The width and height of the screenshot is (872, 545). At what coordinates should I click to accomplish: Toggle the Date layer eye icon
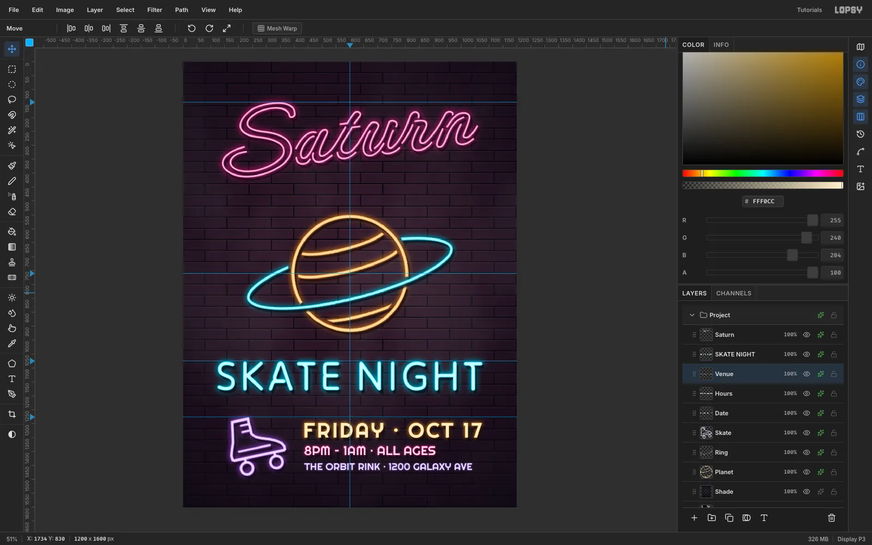807,413
